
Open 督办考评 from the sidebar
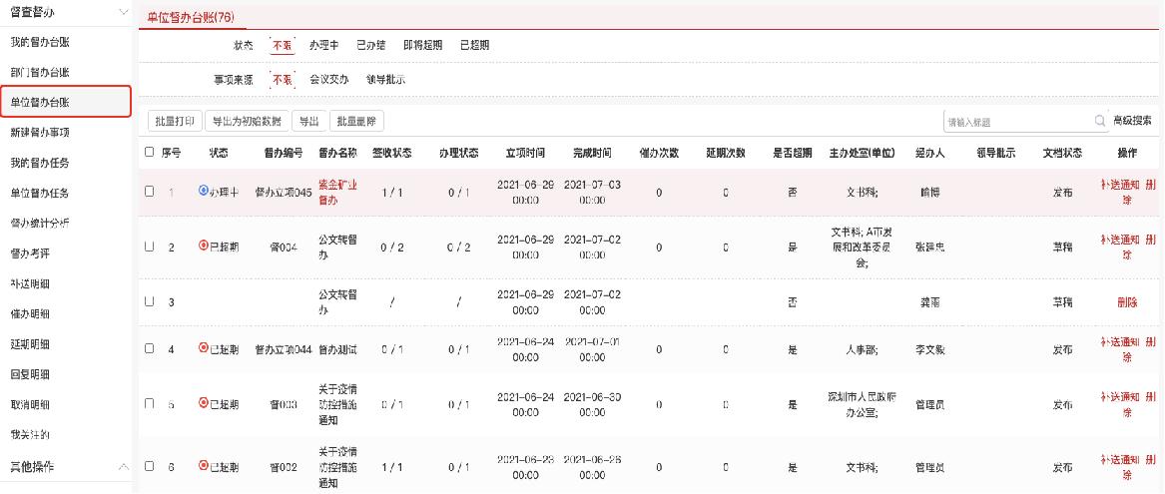tap(30, 253)
